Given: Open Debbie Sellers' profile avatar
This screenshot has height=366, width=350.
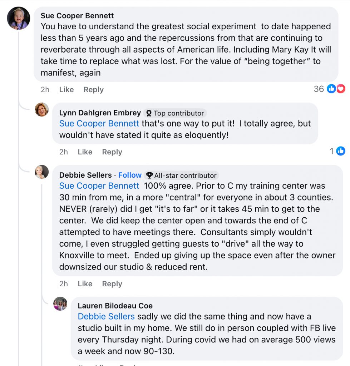Looking at the screenshot, I should [x=41, y=172].
